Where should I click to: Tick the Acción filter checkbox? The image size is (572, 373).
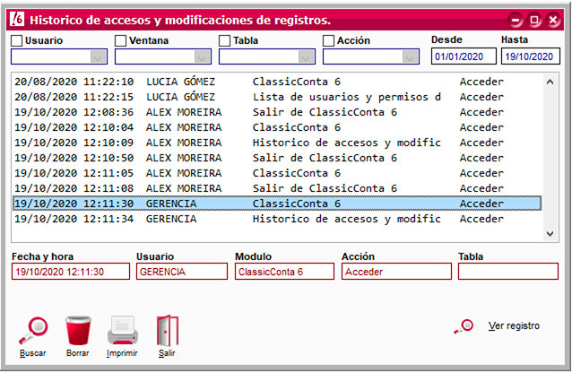(329, 40)
